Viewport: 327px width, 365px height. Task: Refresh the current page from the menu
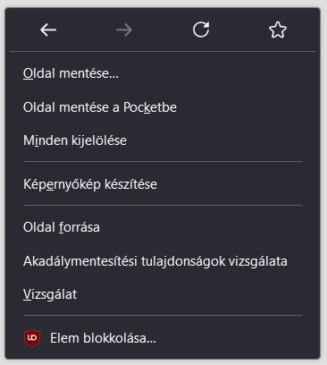click(201, 30)
